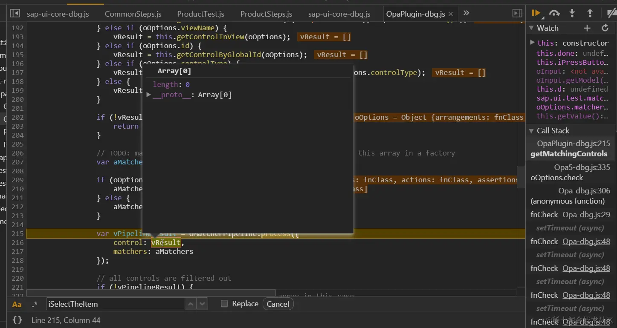The image size is (617, 328).
Task: Select the this.d: undefined watch entry
Action: coord(572,89)
